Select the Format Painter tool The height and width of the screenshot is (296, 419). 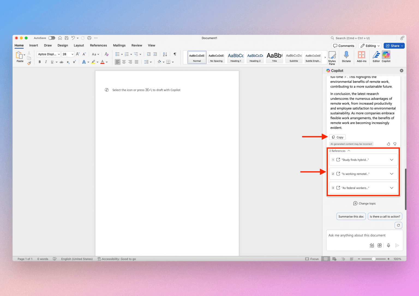tap(29, 63)
